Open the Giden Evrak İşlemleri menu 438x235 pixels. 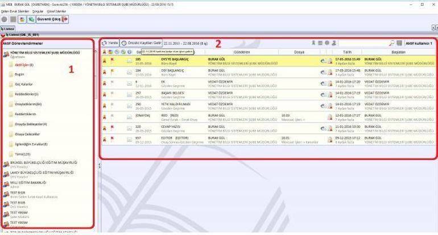[x=16, y=11]
